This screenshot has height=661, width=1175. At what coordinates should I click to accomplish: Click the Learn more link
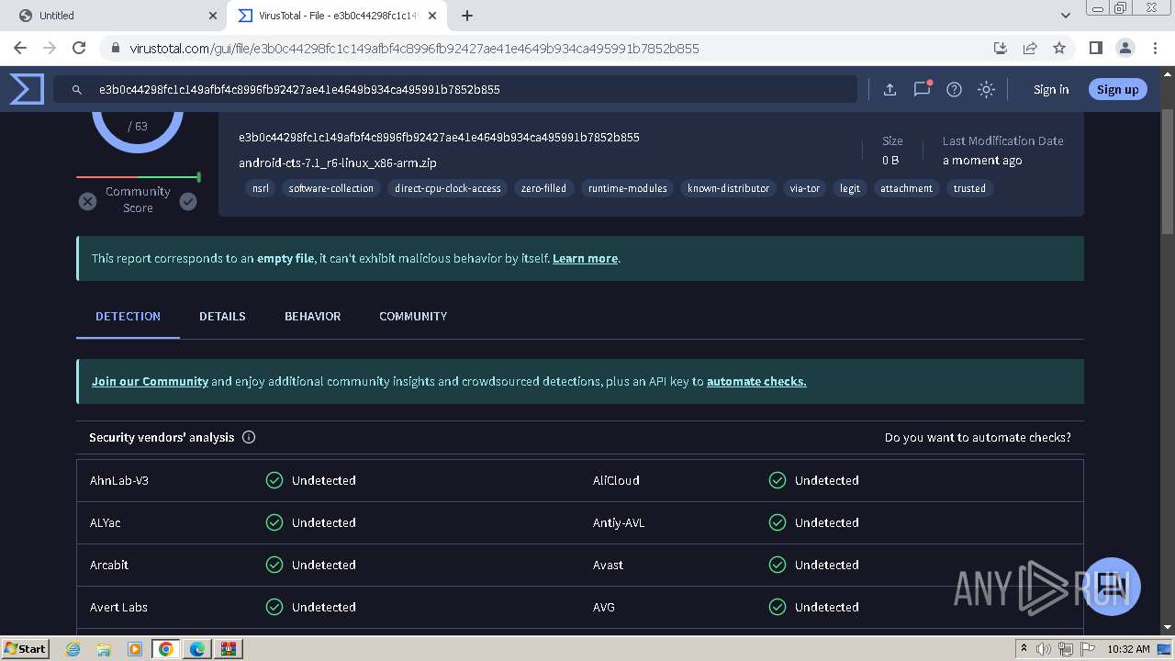pos(585,258)
